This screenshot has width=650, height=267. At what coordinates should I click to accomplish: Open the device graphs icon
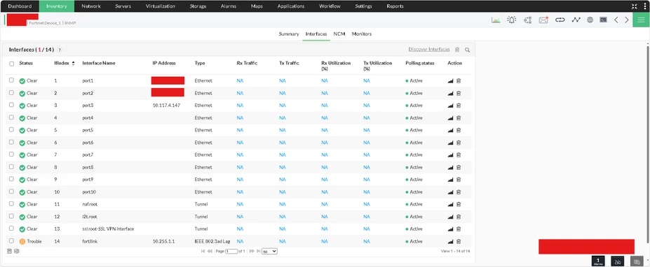coord(496,20)
